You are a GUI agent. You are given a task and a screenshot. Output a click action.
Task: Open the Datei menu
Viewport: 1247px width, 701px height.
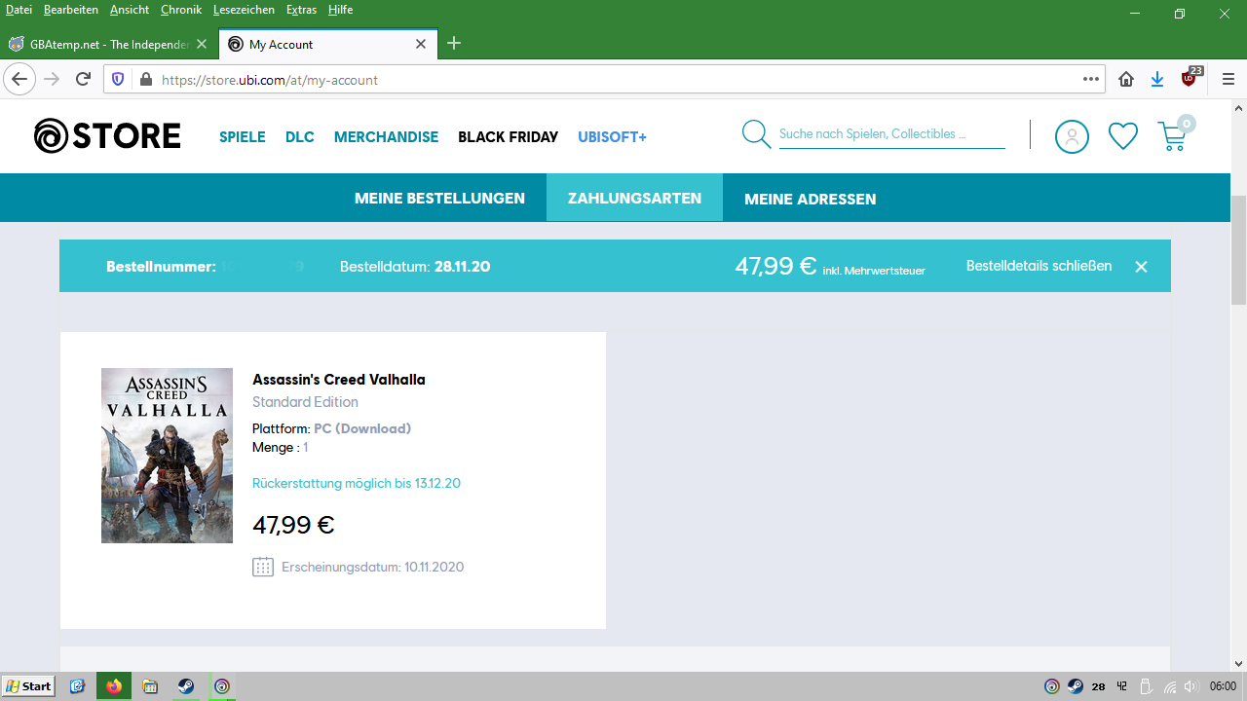pos(19,10)
